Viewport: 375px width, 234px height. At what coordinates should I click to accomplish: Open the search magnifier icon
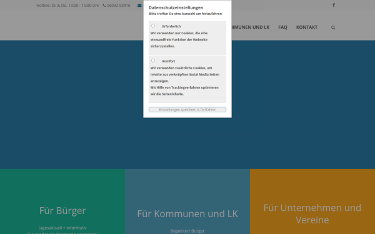[x=333, y=27]
